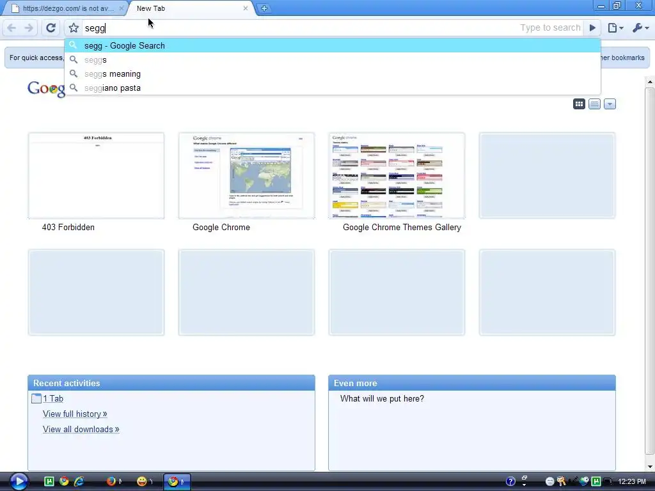Click the Google logo
The width and height of the screenshot is (655, 491).
pos(46,88)
